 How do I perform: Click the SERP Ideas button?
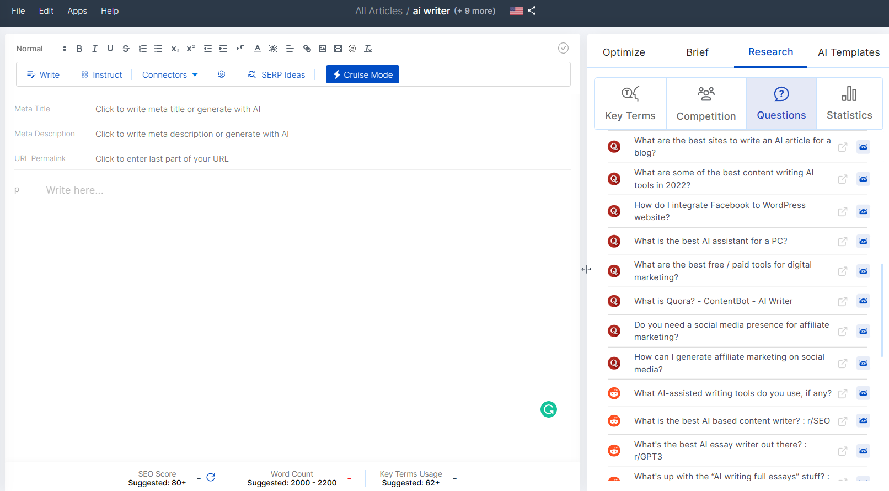[x=276, y=74]
